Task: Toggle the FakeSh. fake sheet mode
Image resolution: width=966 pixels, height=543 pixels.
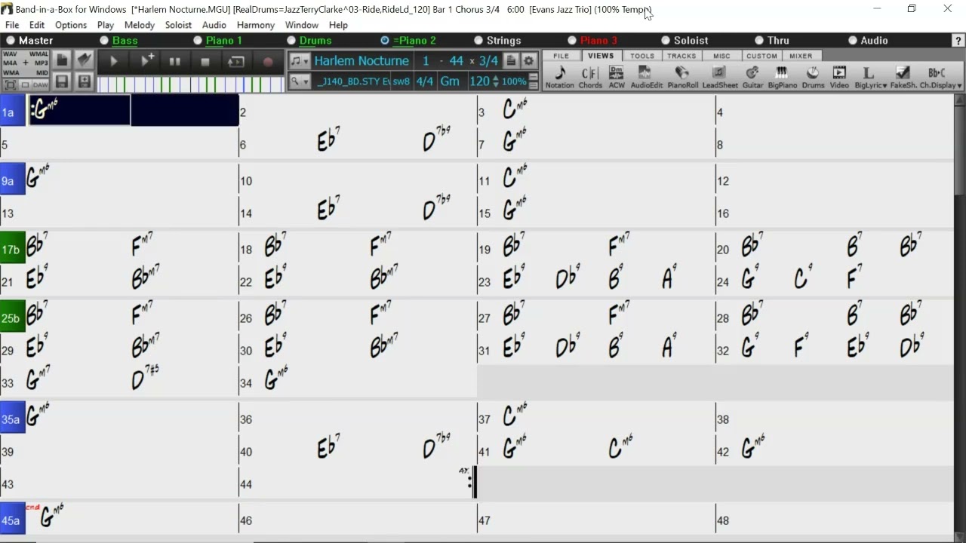Action: point(903,77)
